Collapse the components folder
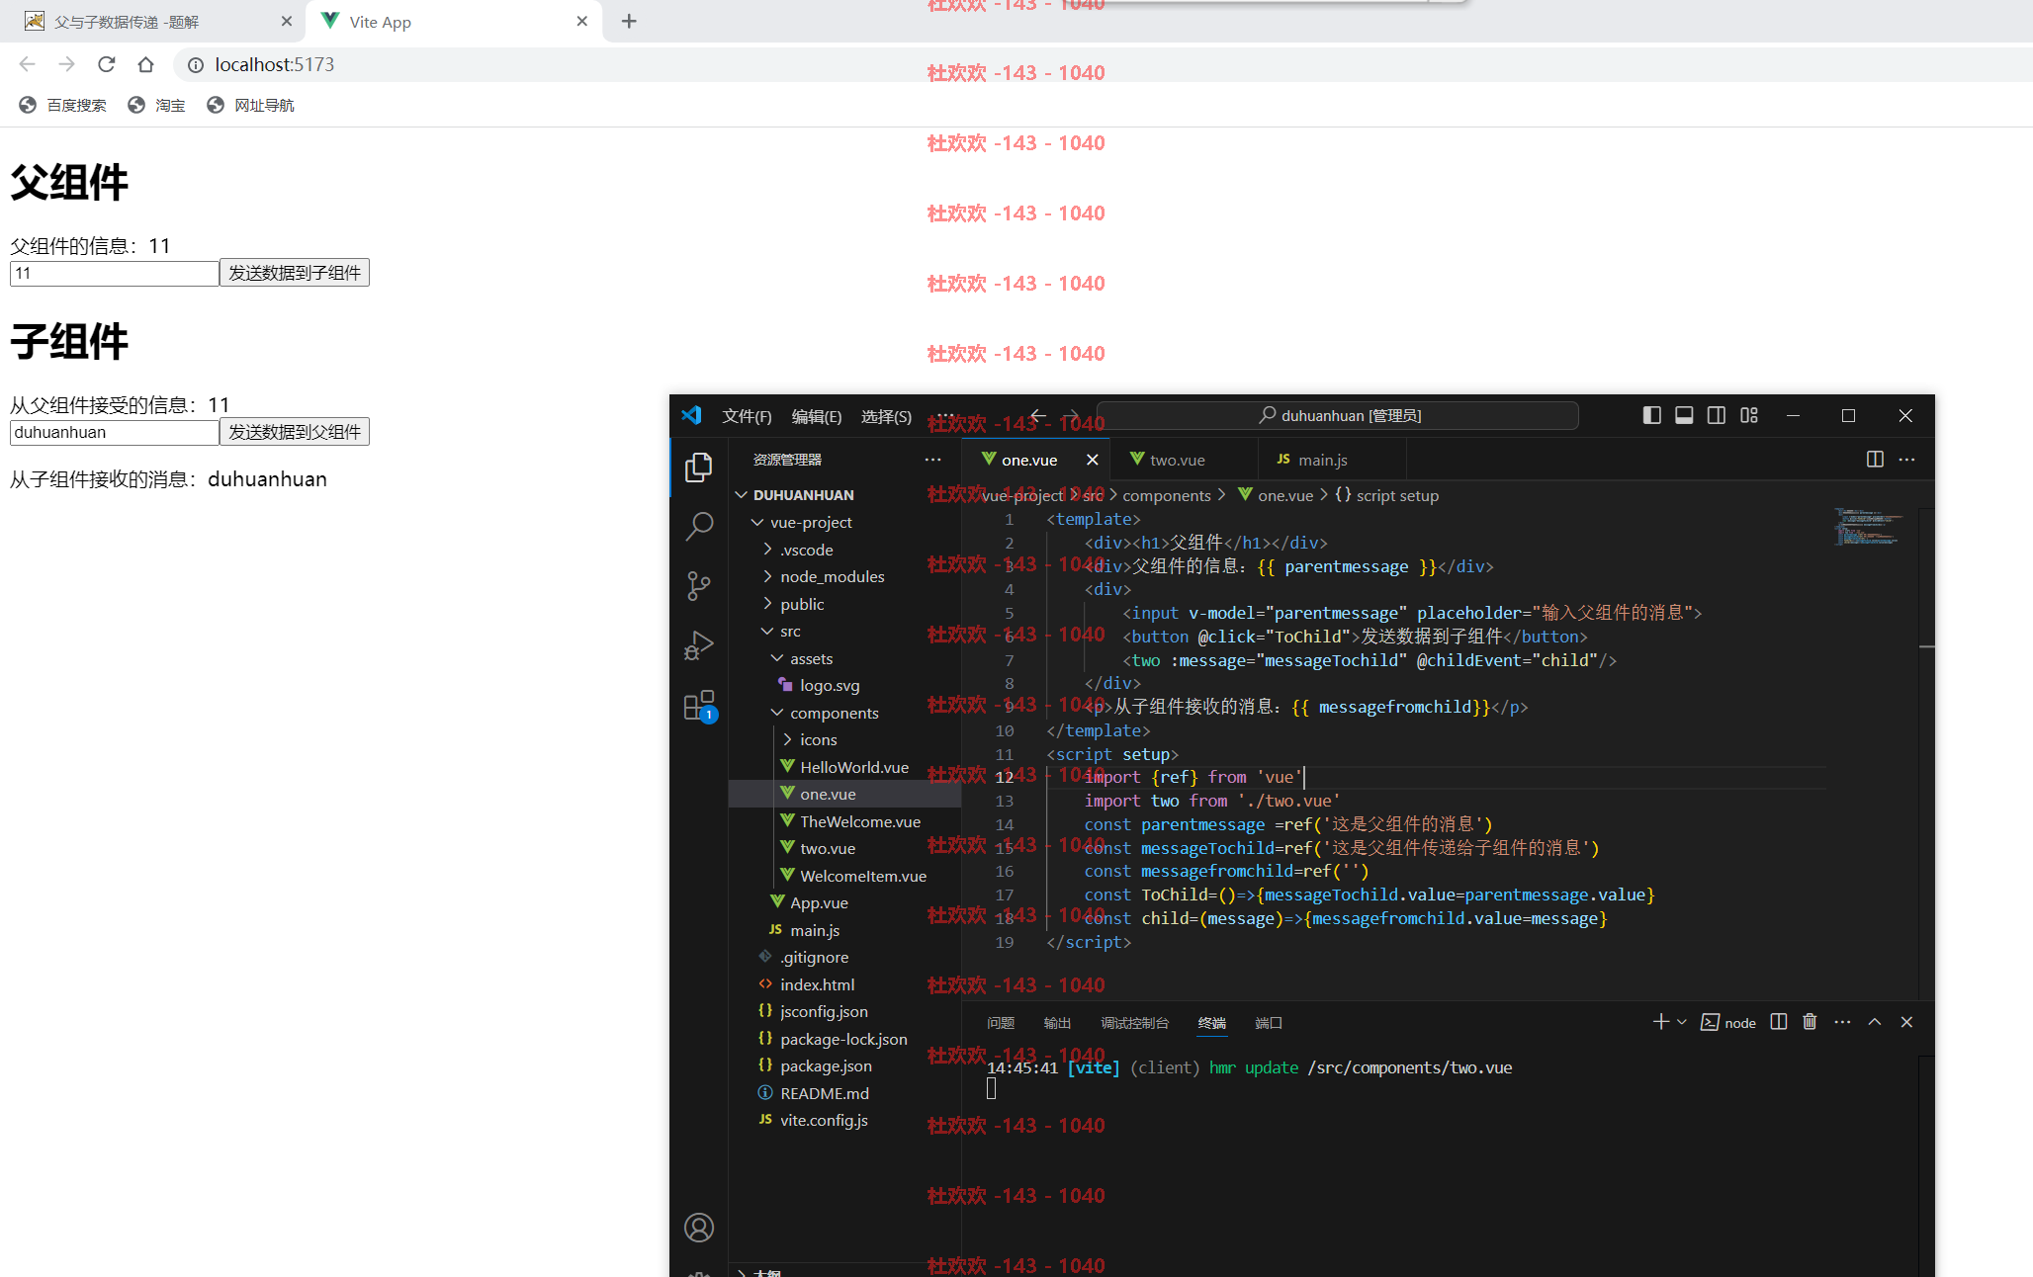 pos(845,713)
